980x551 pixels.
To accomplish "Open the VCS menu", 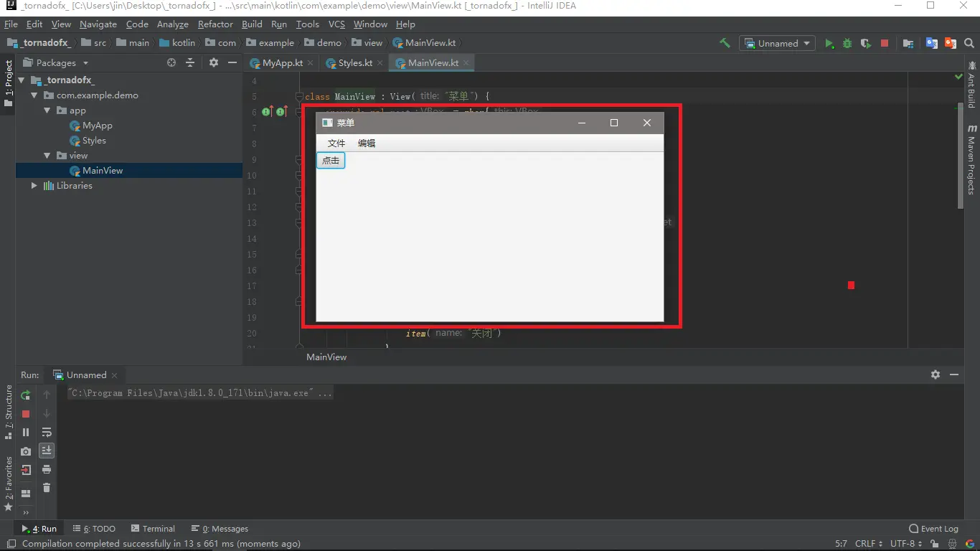I will (336, 24).
